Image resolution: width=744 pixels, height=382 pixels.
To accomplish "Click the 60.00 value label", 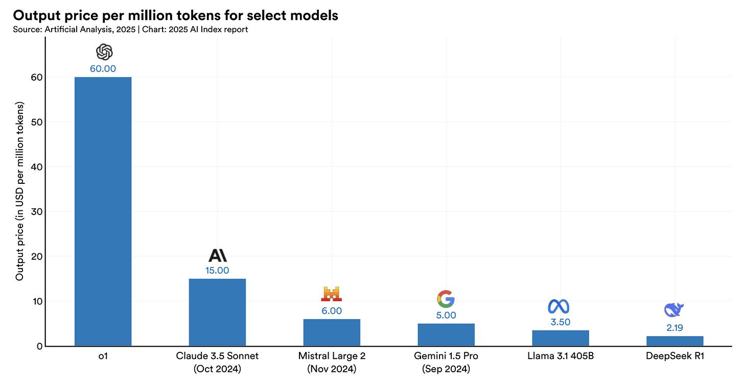I will click(103, 68).
